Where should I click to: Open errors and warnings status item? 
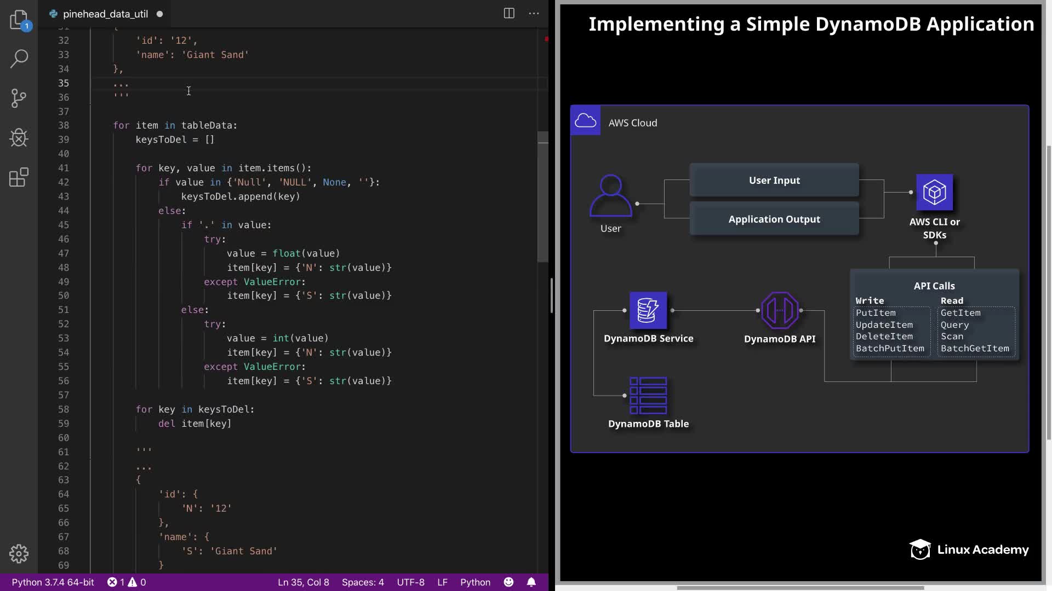[127, 582]
